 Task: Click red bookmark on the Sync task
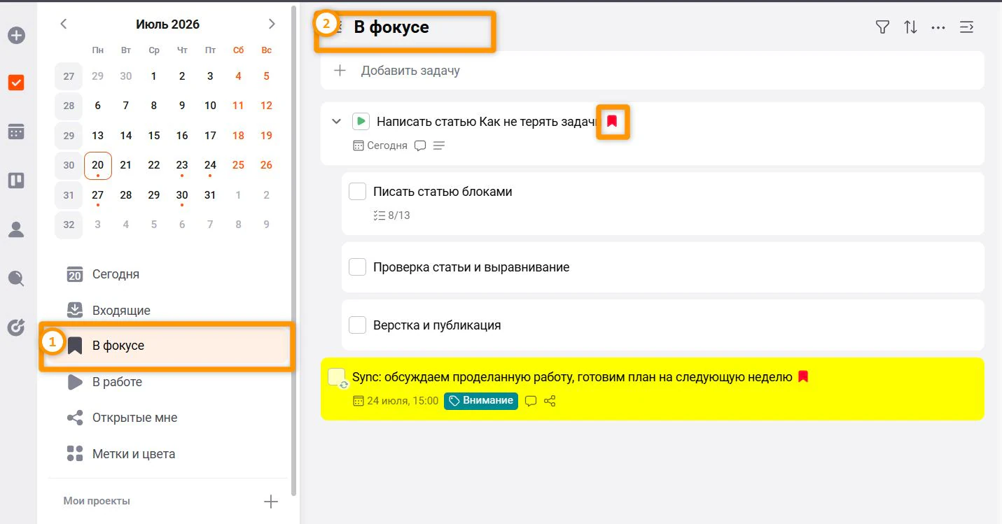click(x=803, y=376)
